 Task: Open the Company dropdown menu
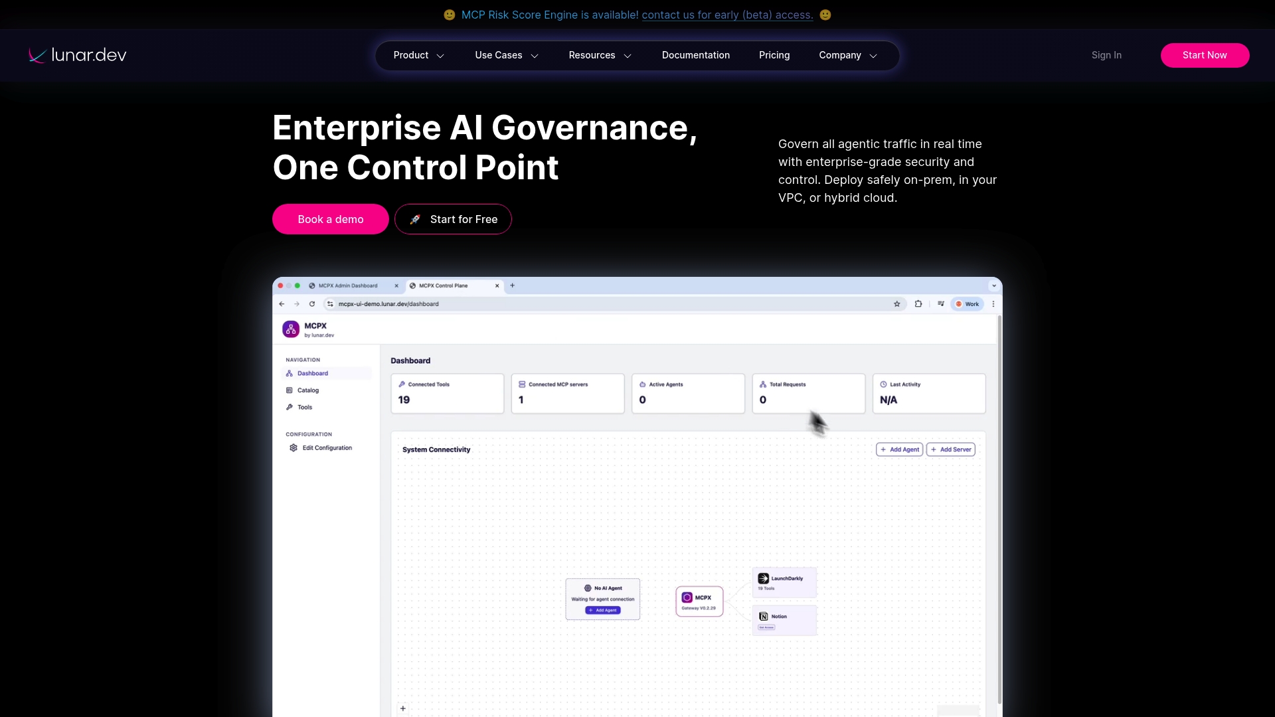[x=848, y=55]
